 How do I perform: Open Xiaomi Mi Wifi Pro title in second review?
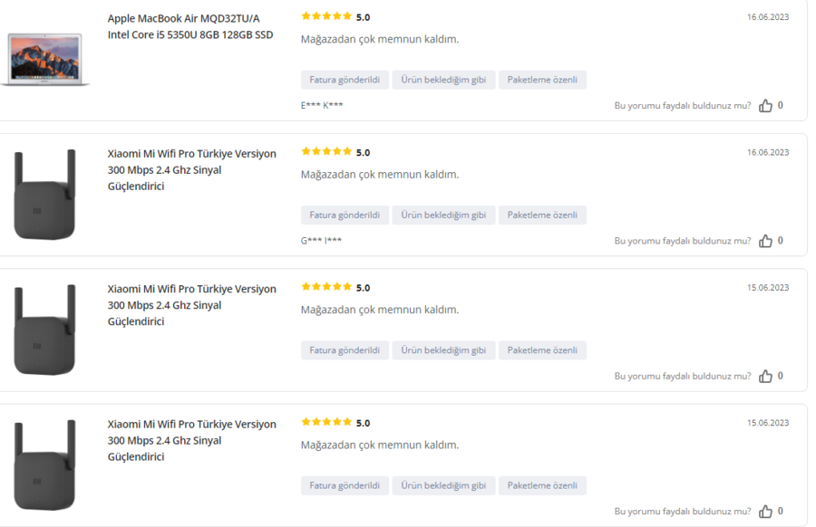(x=192, y=170)
